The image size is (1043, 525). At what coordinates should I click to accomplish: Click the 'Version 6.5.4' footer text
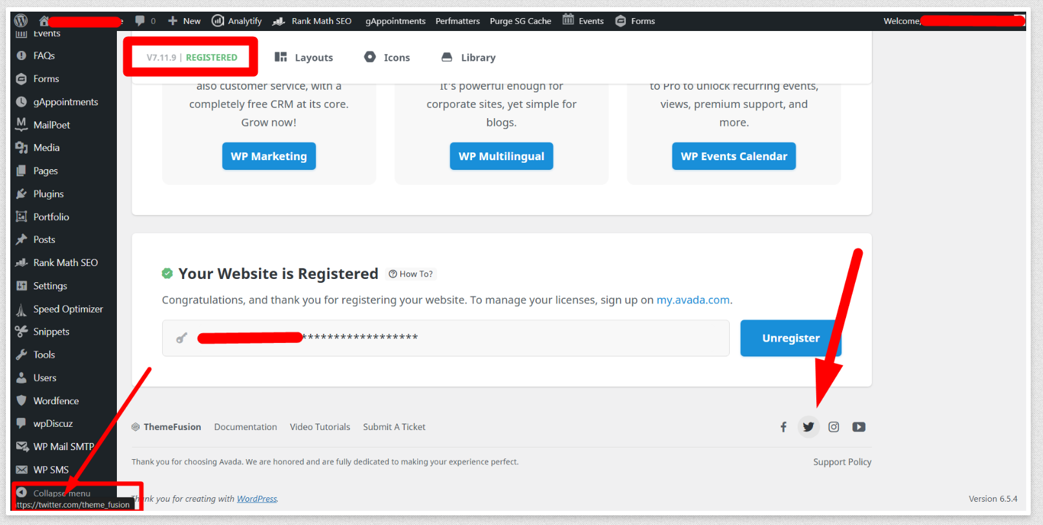click(x=993, y=499)
